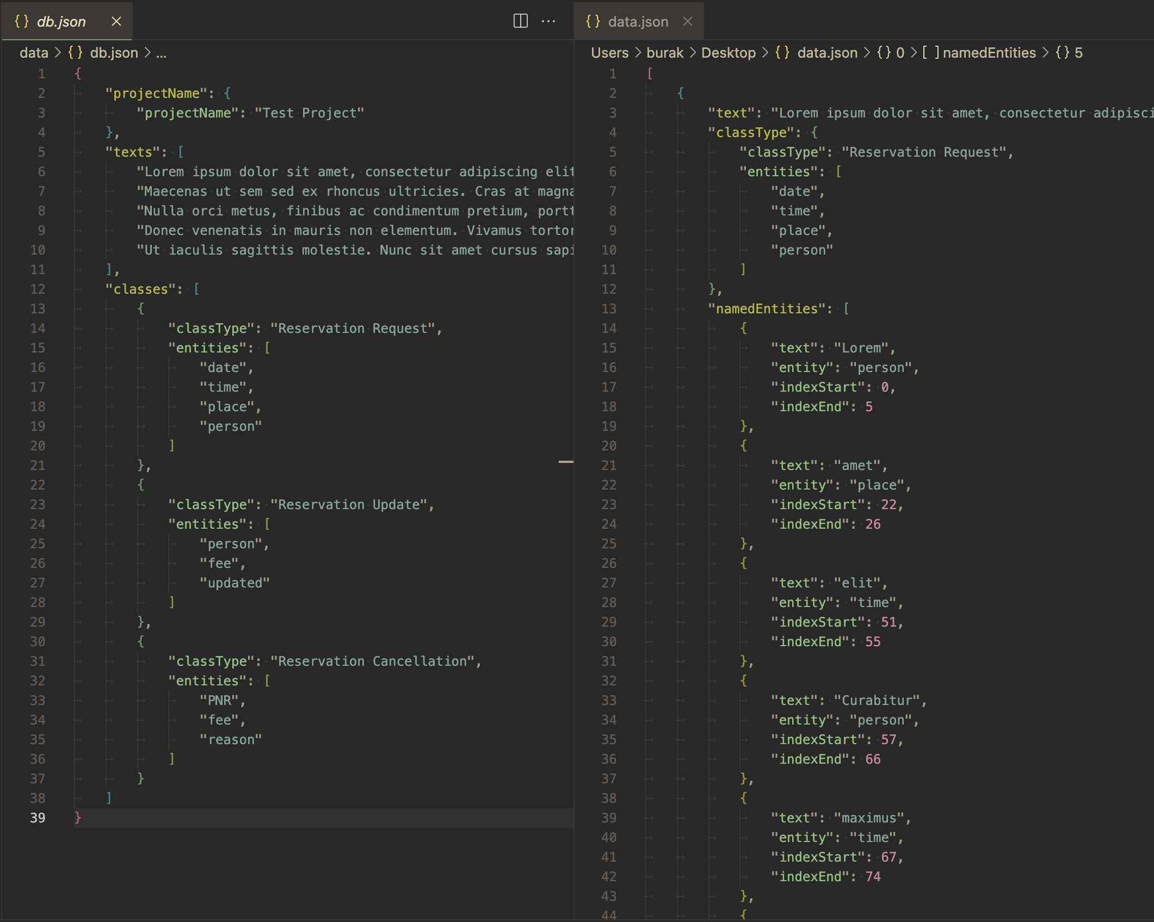The image size is (1154, 922).
Task: Click the array bracket icon before namedEntities breadcrumb
Action: point(931,53)
